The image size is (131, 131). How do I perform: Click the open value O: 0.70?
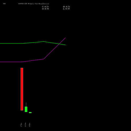tap(45, 9)
